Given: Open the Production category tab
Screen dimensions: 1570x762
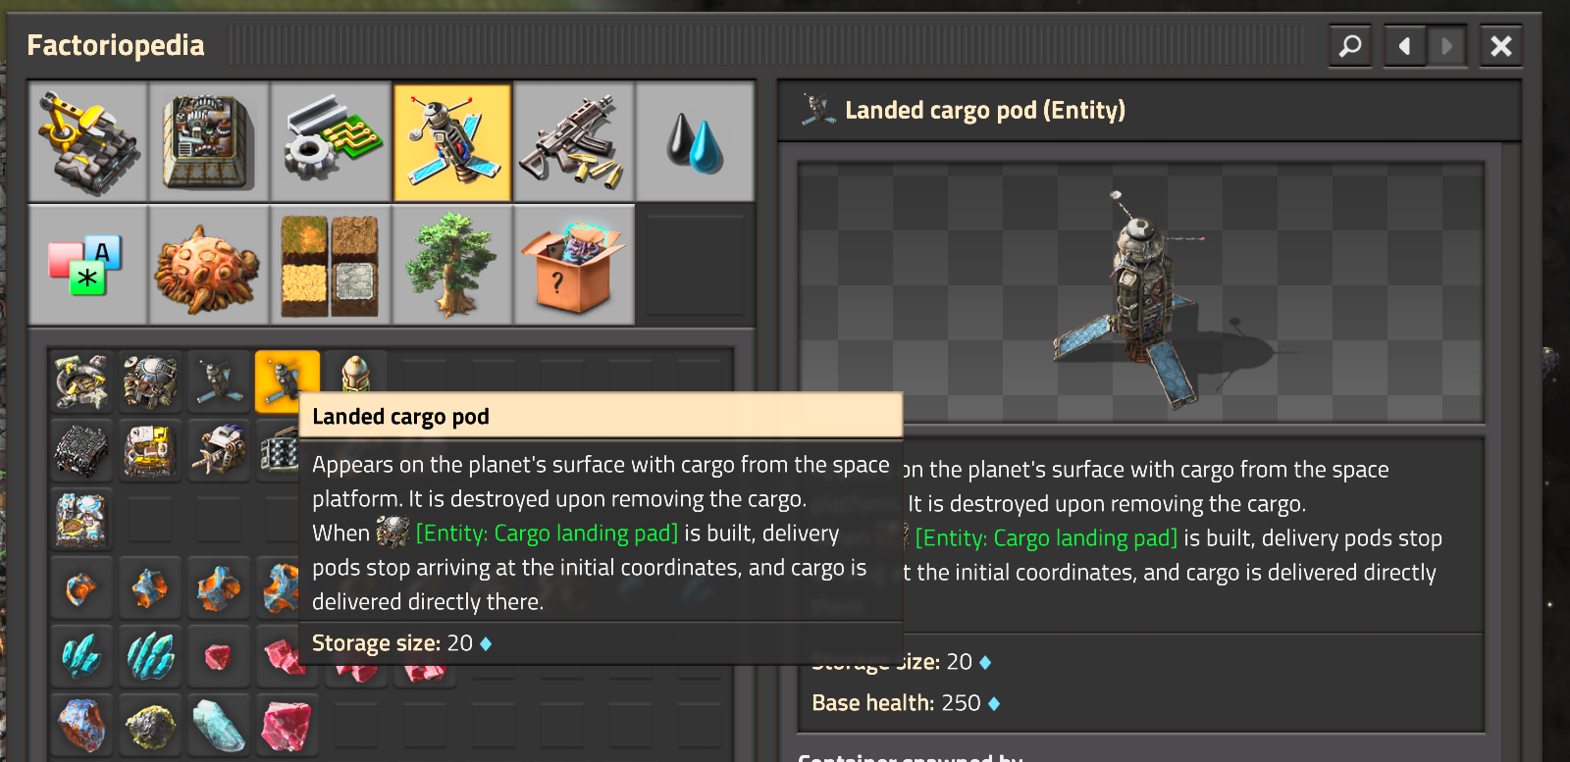Looking at the screenshot, I should pos(209,142).
